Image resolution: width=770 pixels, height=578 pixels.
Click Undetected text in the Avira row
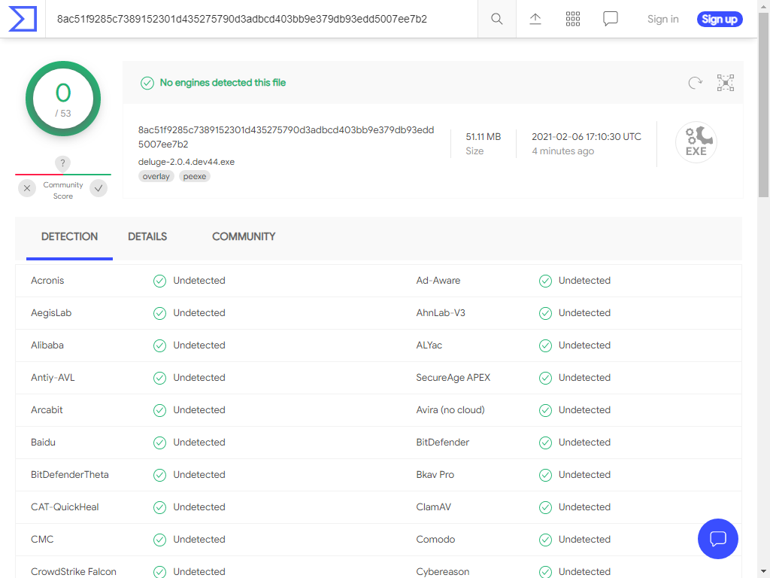click(584, 410)
